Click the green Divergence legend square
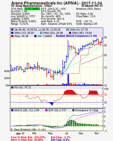This screenshot has width=113, height=141. [x=73, y=110]
